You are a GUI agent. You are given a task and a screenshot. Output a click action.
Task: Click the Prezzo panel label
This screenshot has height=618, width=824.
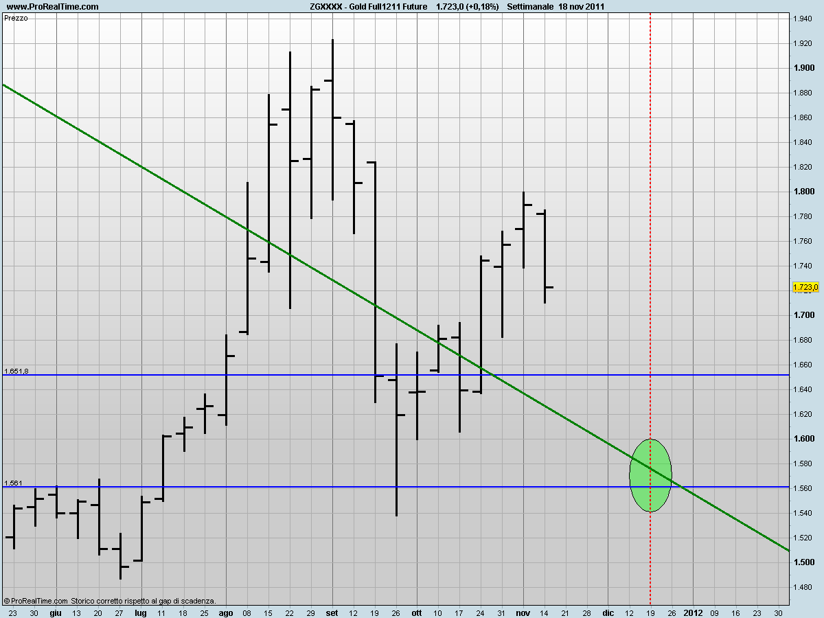click(16, 19)
